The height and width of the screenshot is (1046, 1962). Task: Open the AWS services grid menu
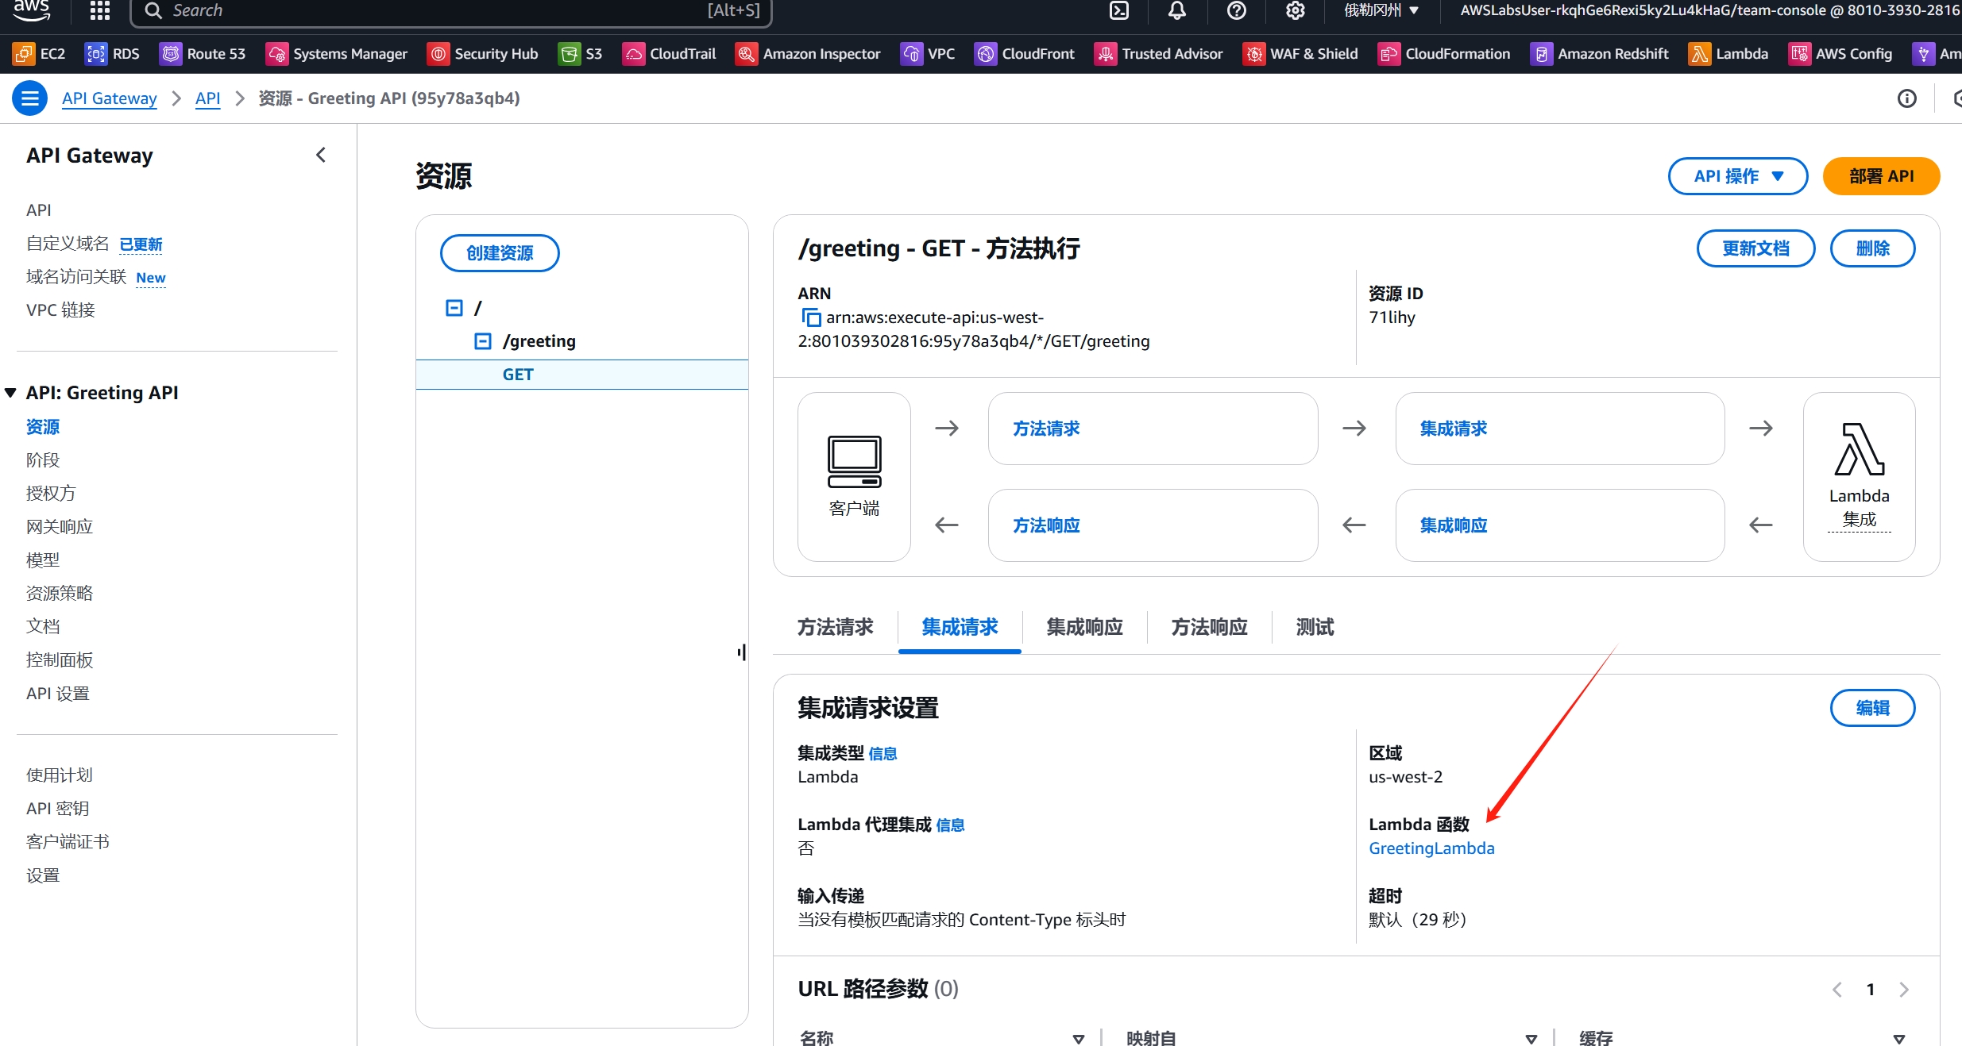coord(99,10)
